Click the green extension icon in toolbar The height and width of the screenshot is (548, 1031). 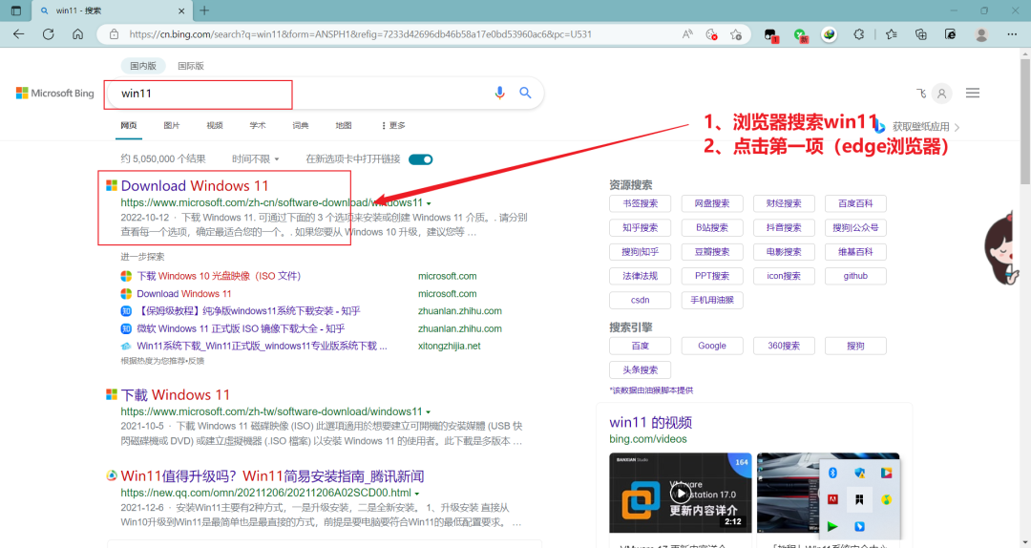tap(800, 35)
